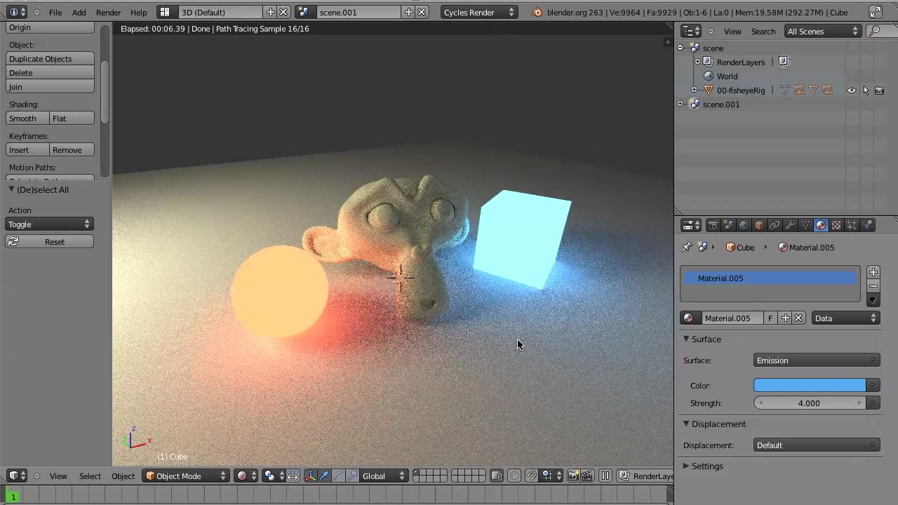Image resolution: width=898 pixels, height=505 pixels.
Task: Open the Object Mode dropdown
Action: [x=186, y=476]
